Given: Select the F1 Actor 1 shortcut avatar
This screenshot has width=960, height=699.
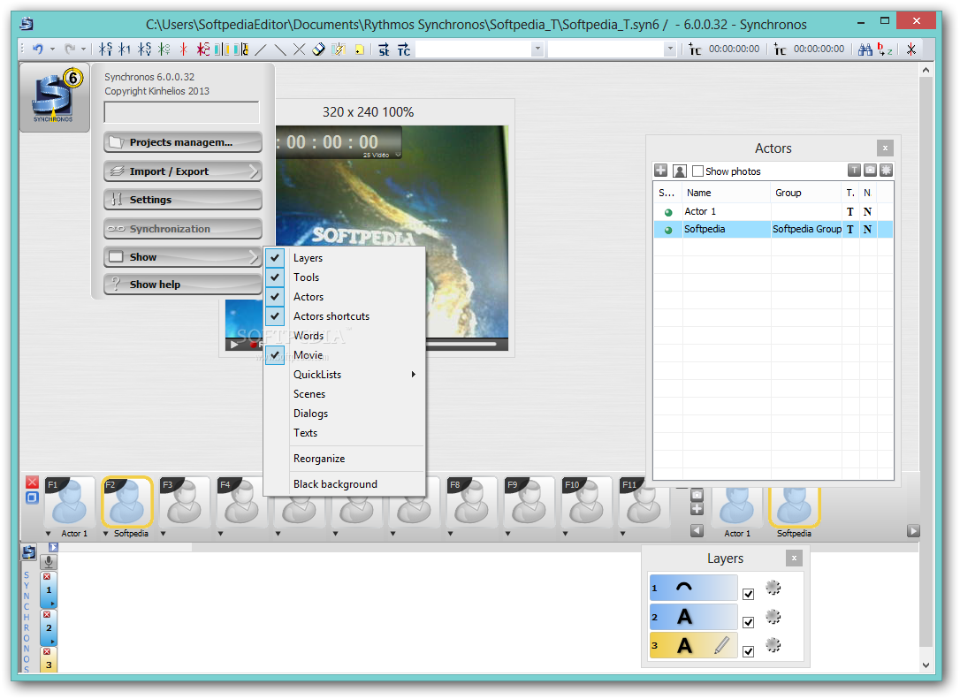Looking at the screenshot, I should (70, 502).
